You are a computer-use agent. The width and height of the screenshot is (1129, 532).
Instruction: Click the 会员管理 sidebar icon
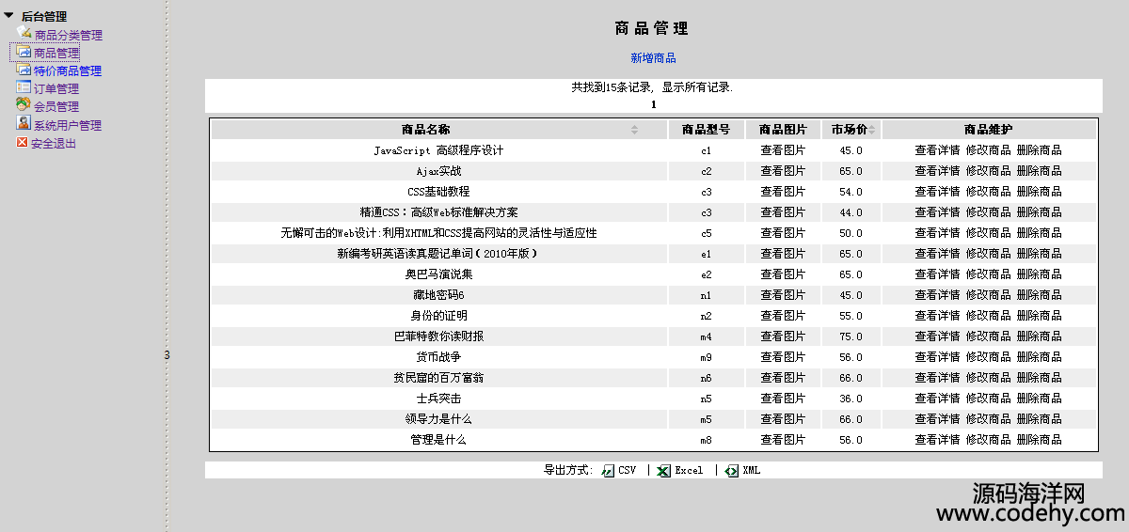coord(24,105)
